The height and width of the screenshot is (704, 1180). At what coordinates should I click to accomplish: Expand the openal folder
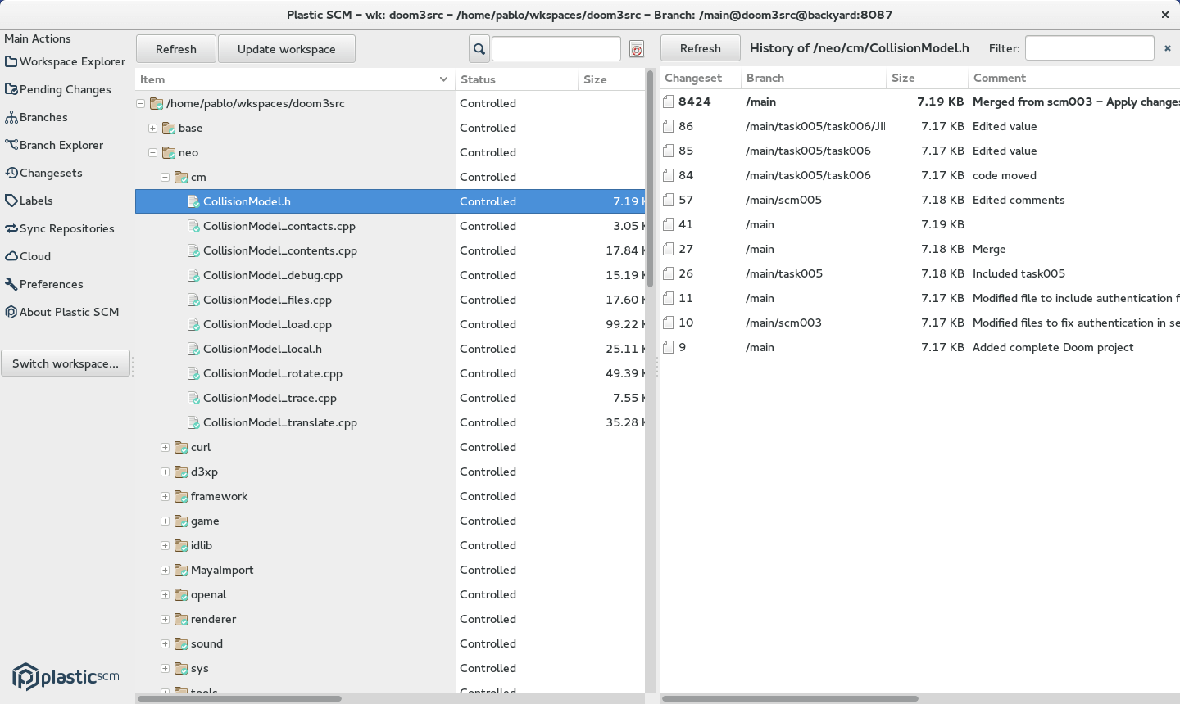(x=165, y=595)
